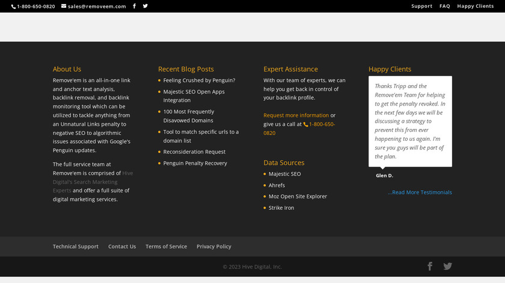
Task: Click Read More Testimonials link
Action: tap(420, 192)
